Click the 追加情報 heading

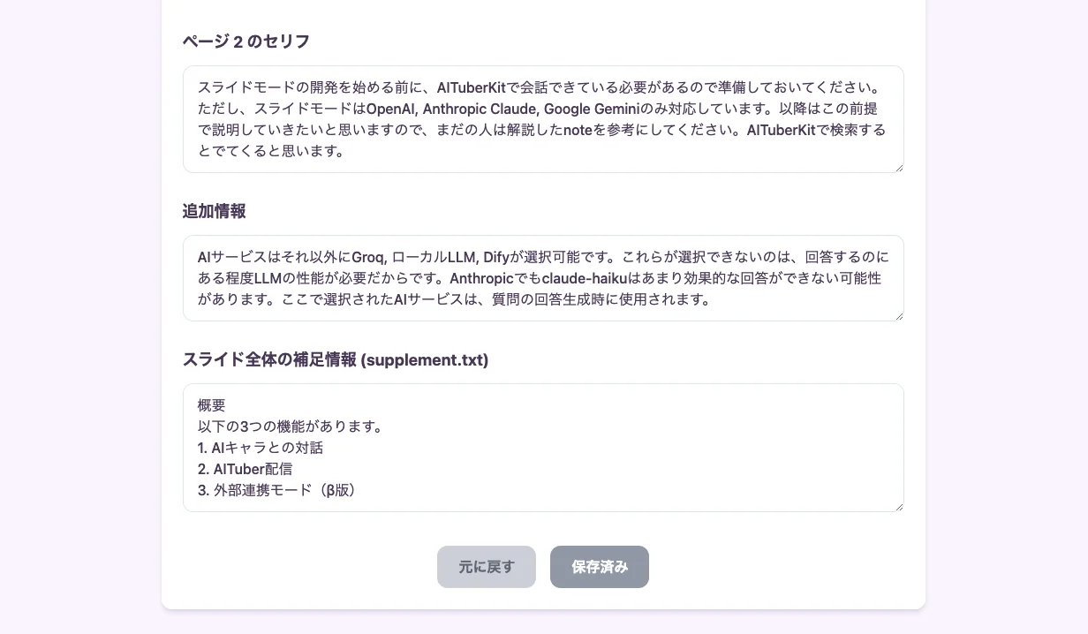[x=214, y=212]
